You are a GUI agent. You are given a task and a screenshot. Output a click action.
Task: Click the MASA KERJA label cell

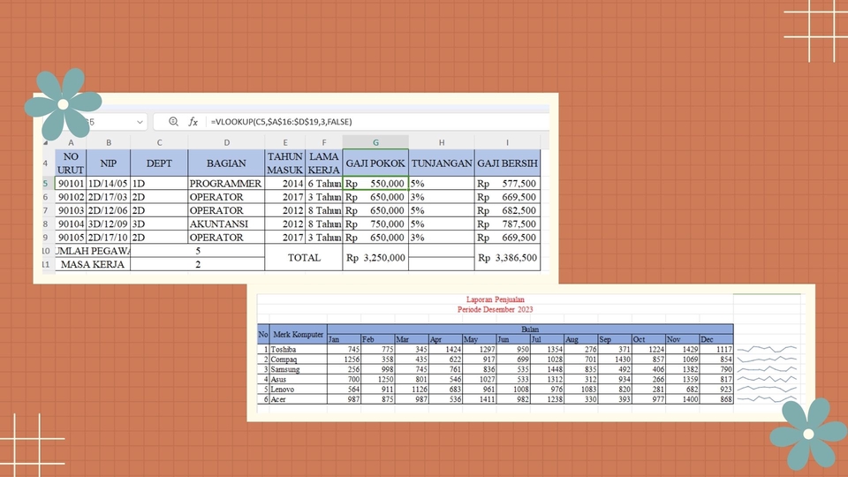point(93,264)
